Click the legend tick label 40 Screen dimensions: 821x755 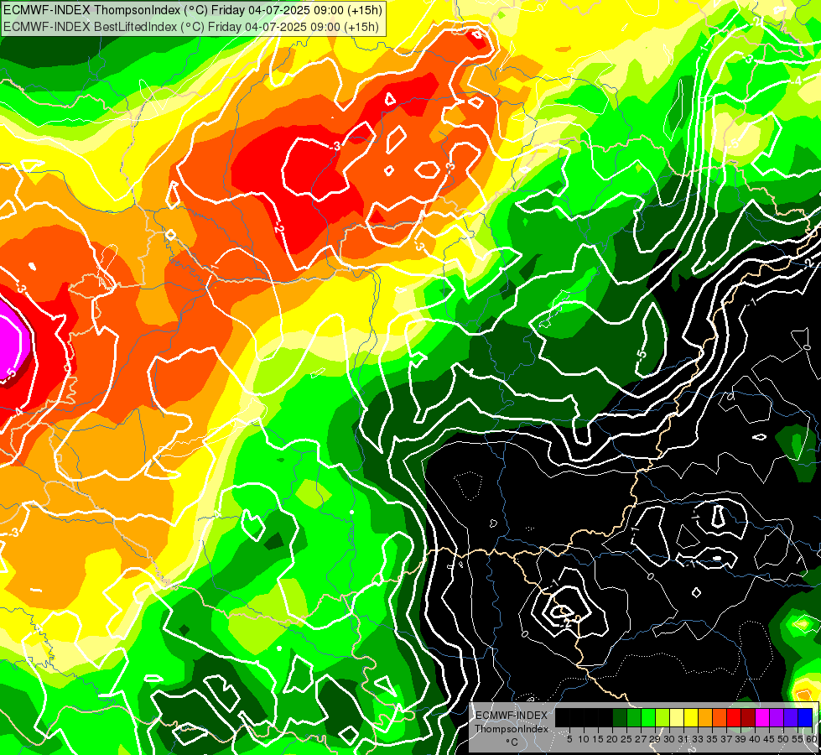755,739
